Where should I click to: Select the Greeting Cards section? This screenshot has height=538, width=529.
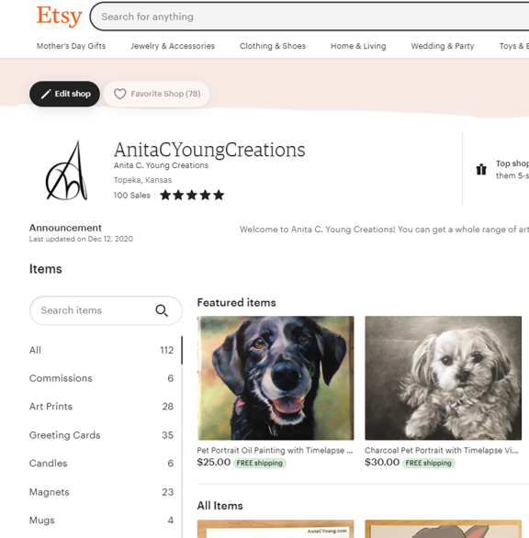102,435
